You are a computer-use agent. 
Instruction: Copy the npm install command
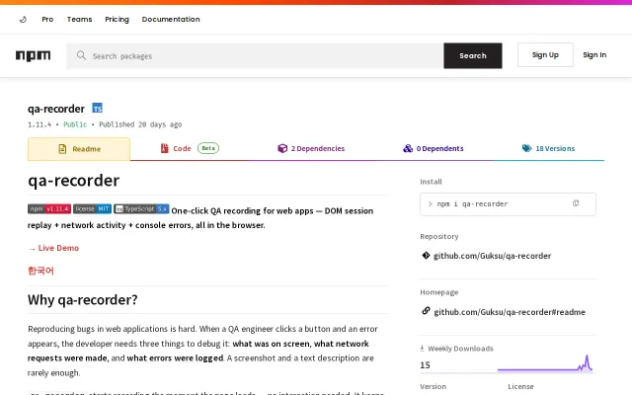pos(576,203)
